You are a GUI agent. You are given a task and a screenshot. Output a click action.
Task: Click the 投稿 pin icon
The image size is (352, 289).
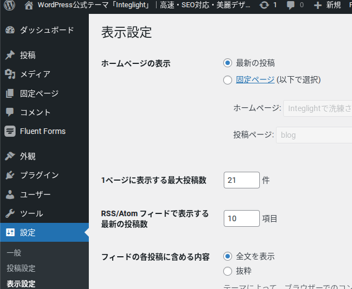click(10, 56)
